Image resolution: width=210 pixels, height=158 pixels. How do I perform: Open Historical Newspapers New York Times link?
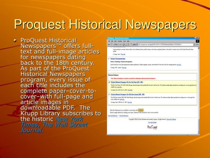coord(127,82)
